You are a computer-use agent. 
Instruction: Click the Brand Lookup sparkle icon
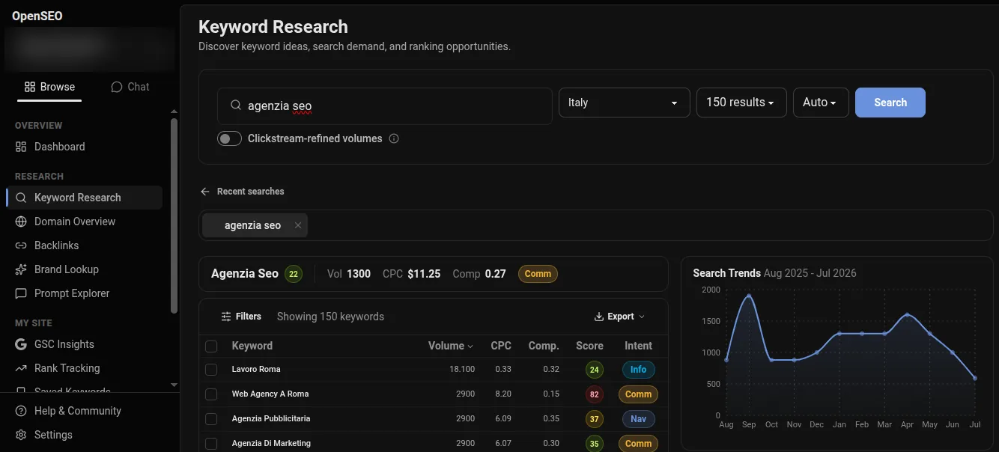coord(21,269)
